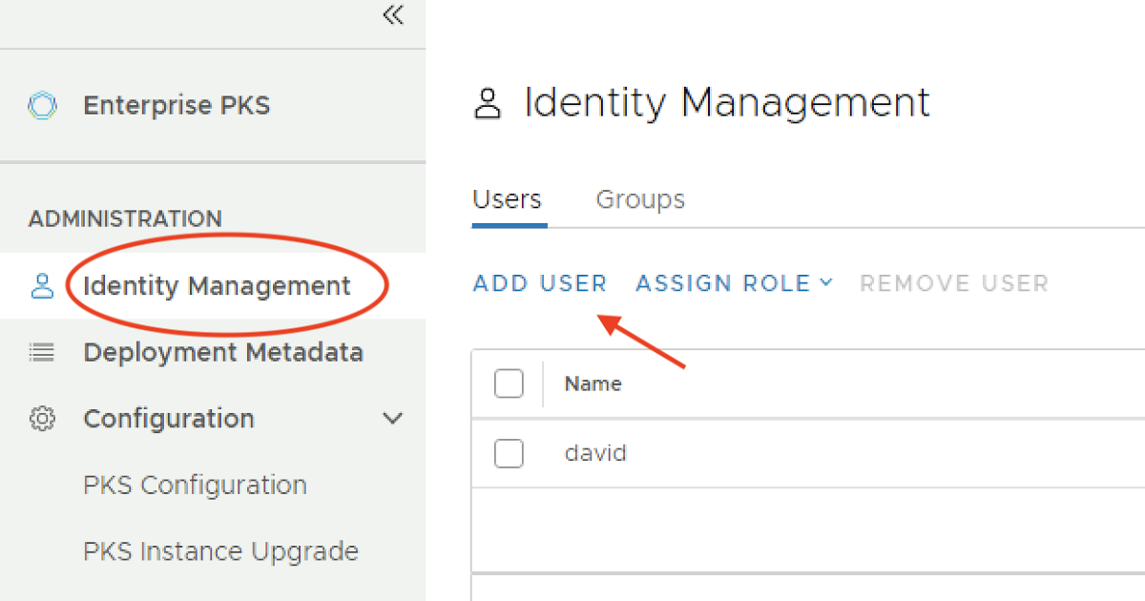Switch to the Users tab
1145x601 pixels.
(508, 199)
